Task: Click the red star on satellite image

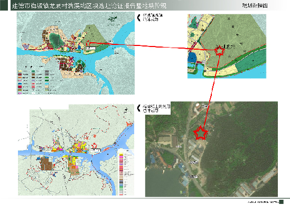Action: coord(201,133)
